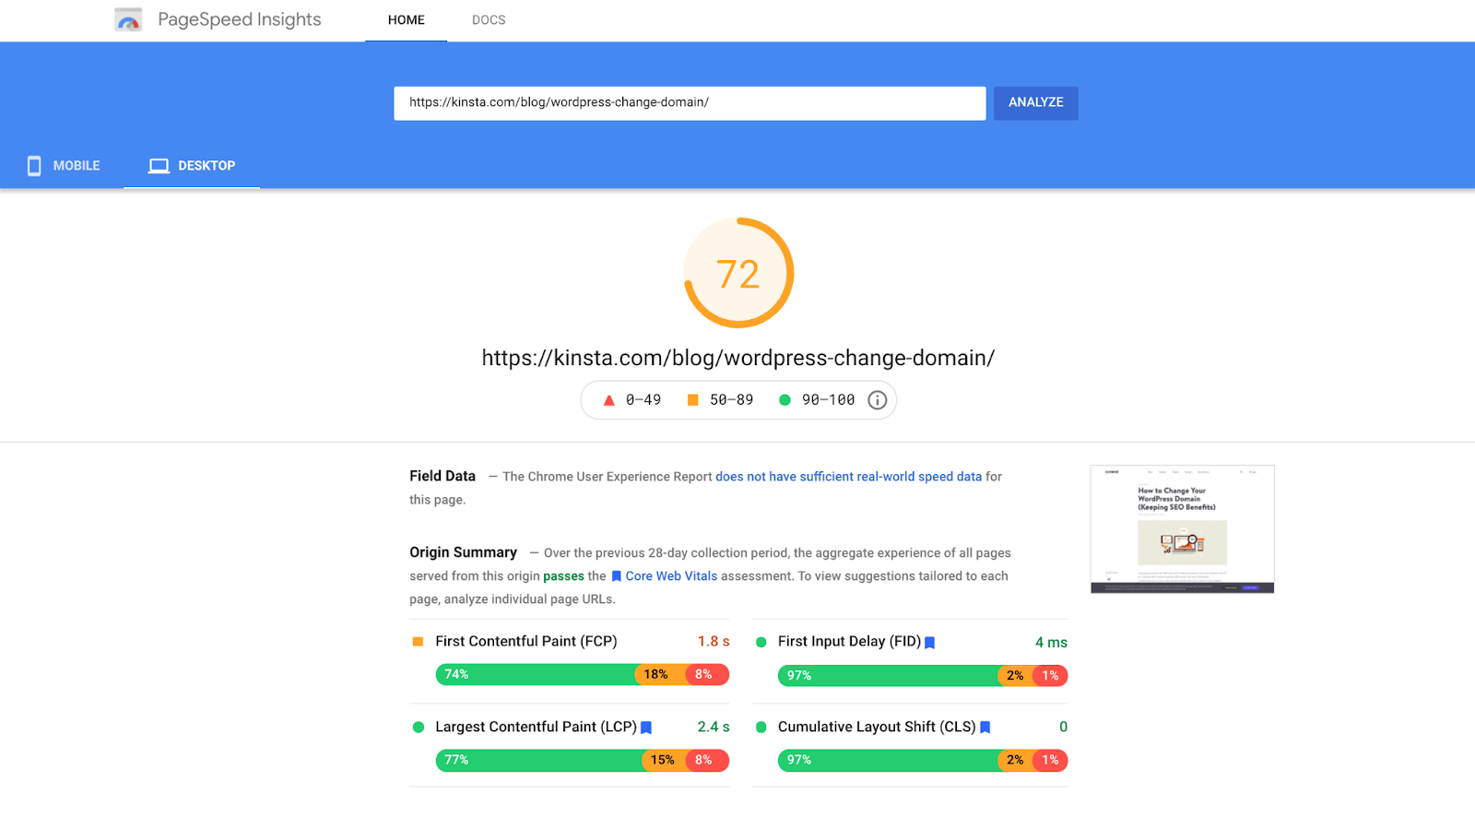Click the 'First Input Delay (FID)' label
The height and width of the screenshot is (829, 1475).
click(x=849, y=642)
